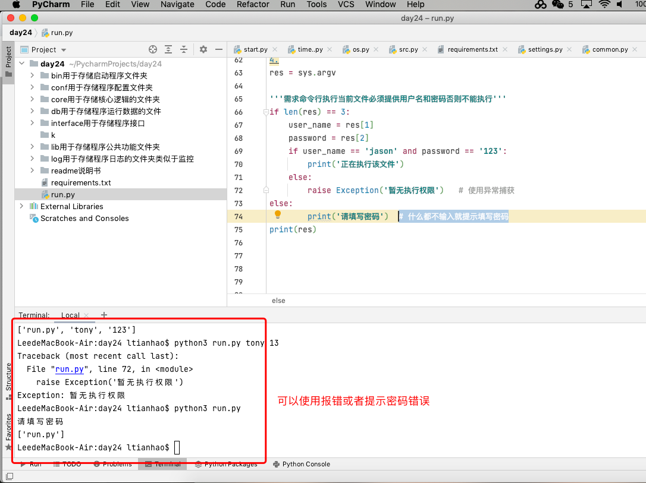Viewport: 646px width, 483px height.
Task: Close the time..py editor tab
Action: [330, 49]
